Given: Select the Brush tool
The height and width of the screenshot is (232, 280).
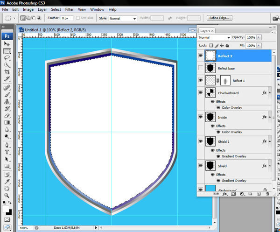Looking at the screenshot, I should tap(7, 95).
